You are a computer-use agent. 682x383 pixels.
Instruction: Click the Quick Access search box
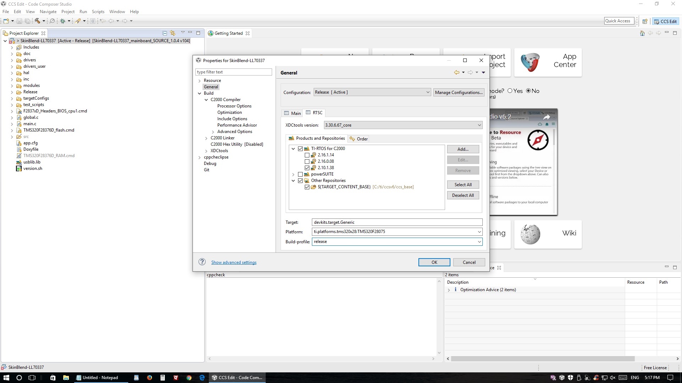point(619,21)
